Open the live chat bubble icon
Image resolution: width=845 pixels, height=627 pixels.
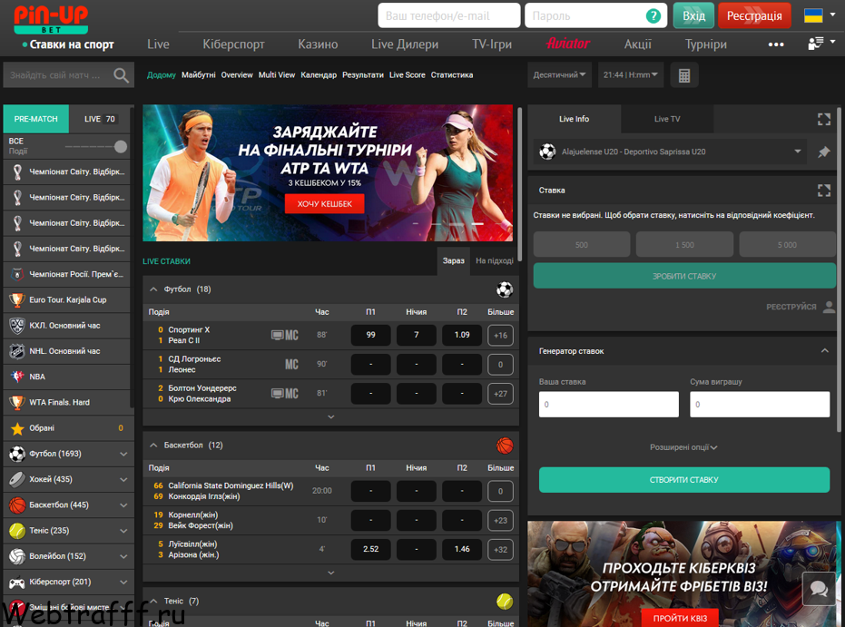(819, 589)
